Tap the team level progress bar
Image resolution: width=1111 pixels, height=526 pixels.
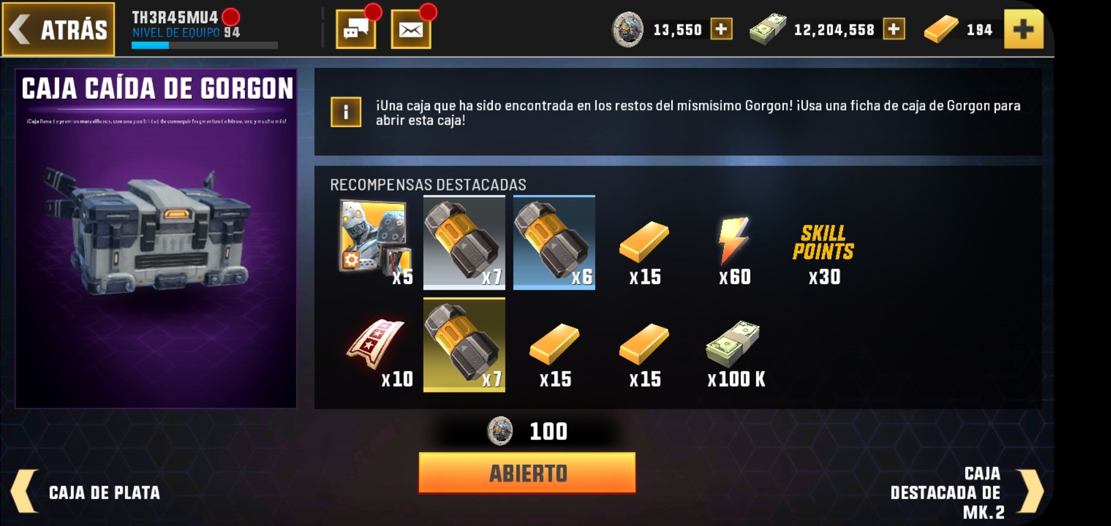pos(205,45)
